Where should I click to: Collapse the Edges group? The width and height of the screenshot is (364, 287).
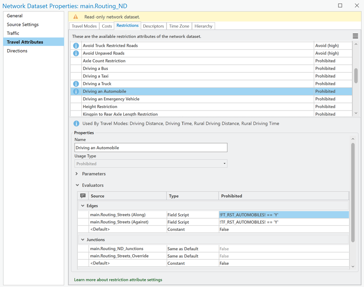(x=83, y=206)
